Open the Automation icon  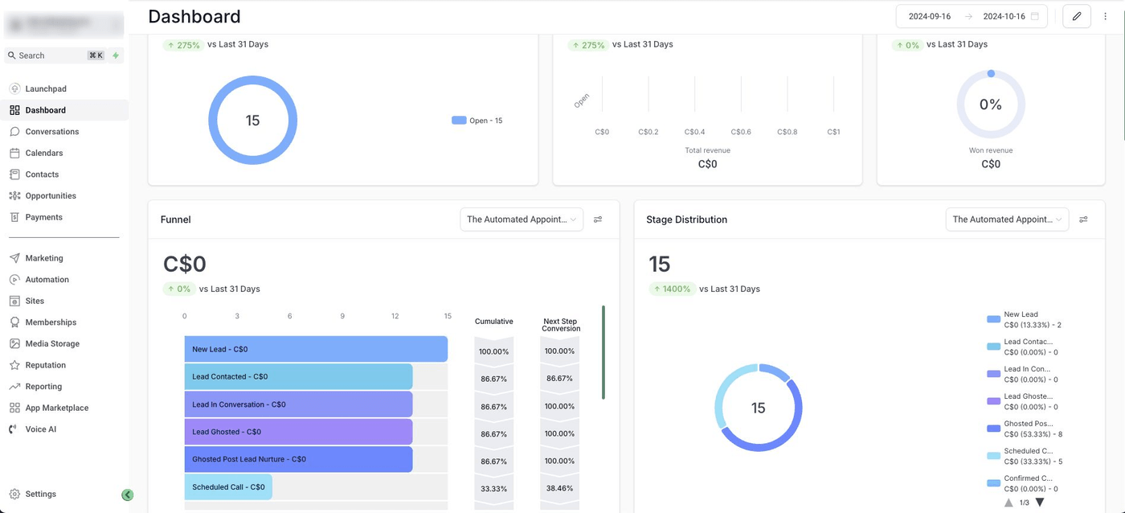click(x=14, y=280)
